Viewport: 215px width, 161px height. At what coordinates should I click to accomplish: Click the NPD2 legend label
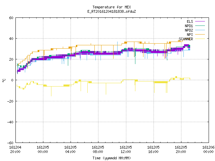189,30
